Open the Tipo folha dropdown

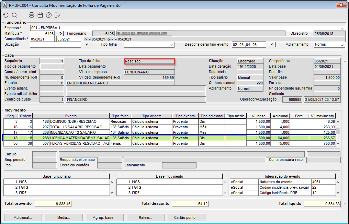(x=171, y=45)
